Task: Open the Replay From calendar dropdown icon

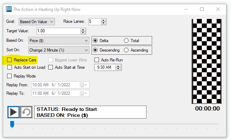Action: [83, 85]
